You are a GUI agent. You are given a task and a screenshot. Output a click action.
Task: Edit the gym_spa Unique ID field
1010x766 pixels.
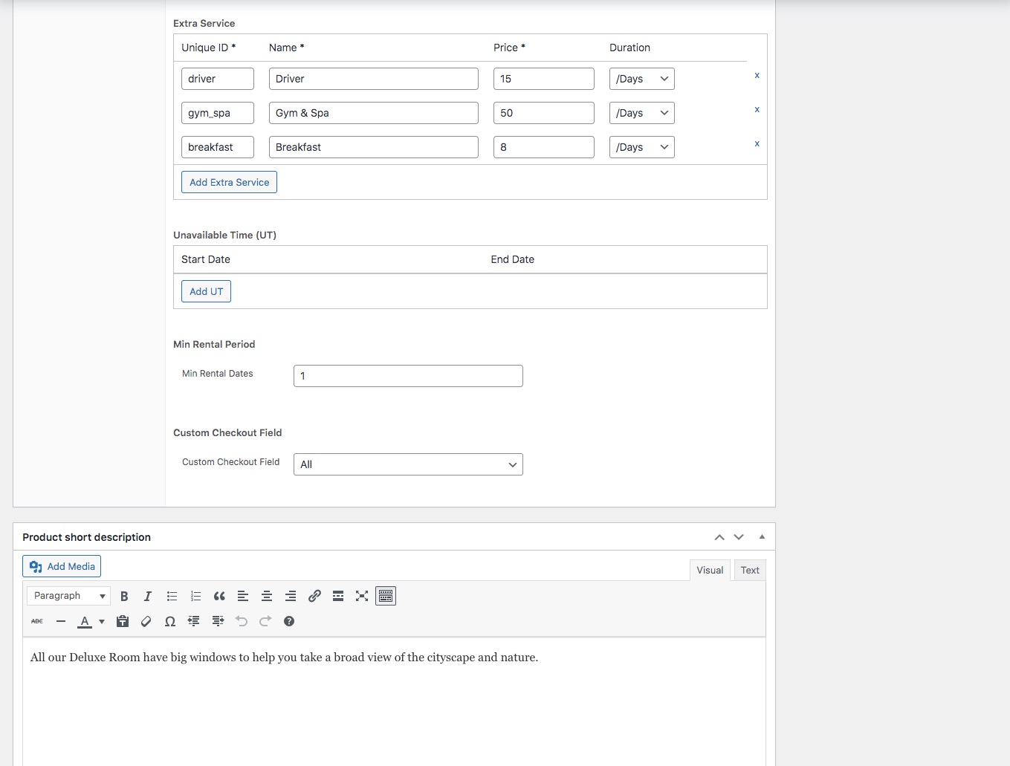[218, 113]
